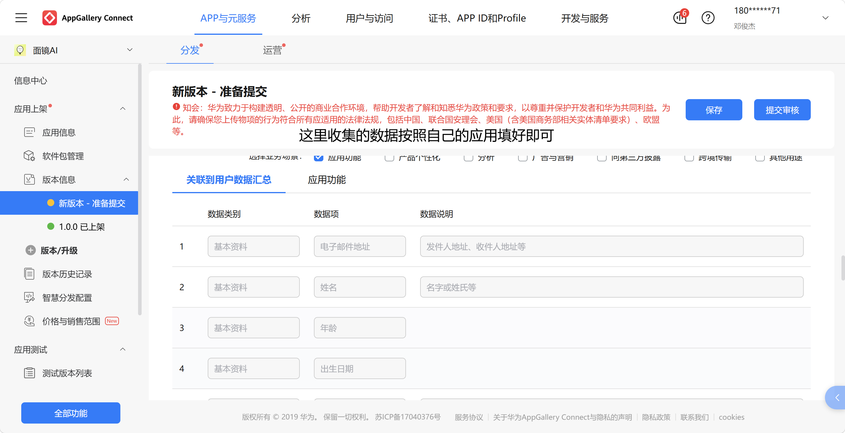Image resolution: width=845 pixels, height=433 pixels.
Task: Click the 价格与销售范围 icon
Action: pos(30,321)
